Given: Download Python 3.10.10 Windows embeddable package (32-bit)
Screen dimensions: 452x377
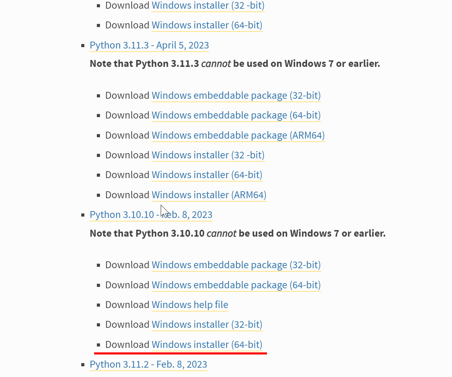Looking at the screenshot, I should [x=236, y=265].
